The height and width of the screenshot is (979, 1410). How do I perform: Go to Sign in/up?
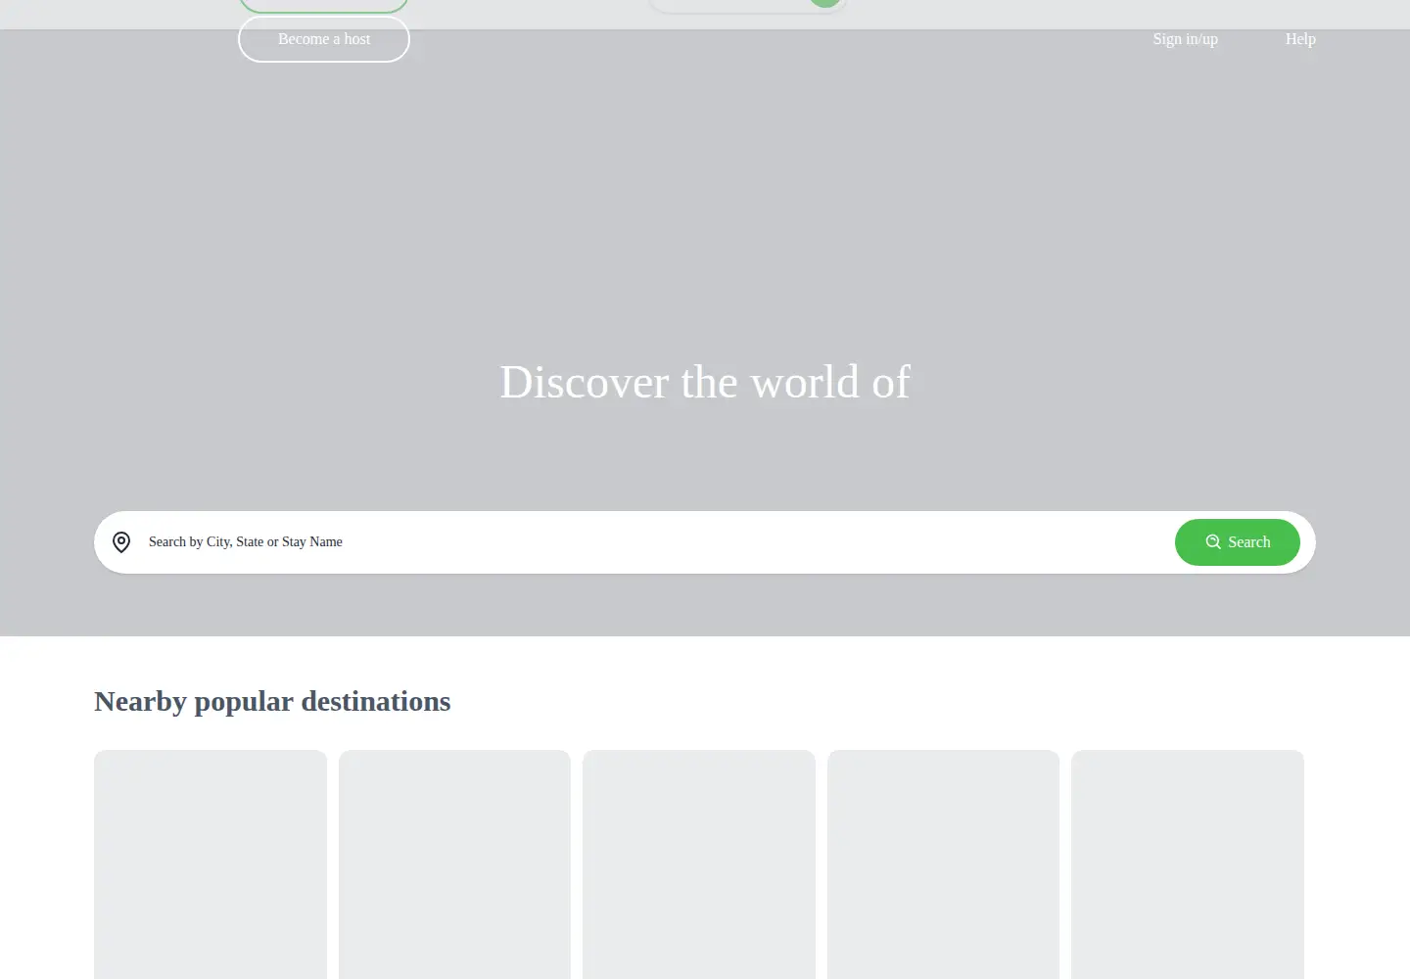point(1185,39)
